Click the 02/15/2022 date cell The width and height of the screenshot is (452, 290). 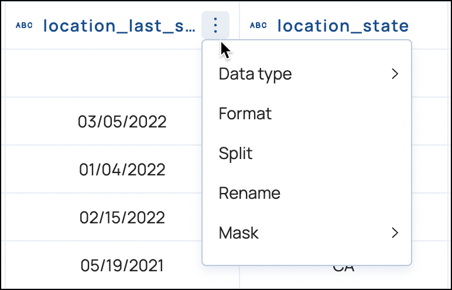pos(122,217)
